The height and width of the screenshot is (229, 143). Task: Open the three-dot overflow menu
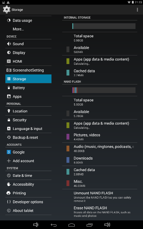tap(137, 10)
